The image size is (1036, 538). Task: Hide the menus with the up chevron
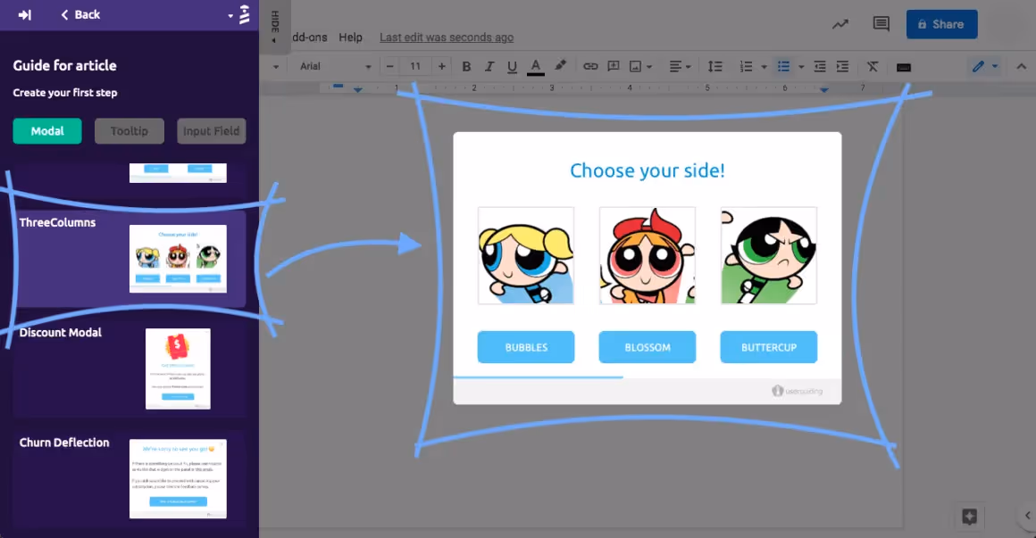(x=1022, y=66)
